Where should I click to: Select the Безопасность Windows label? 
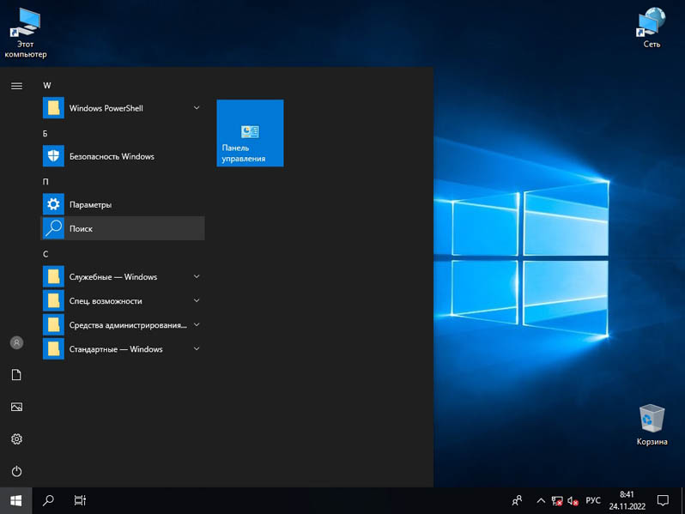coord(112,156)
